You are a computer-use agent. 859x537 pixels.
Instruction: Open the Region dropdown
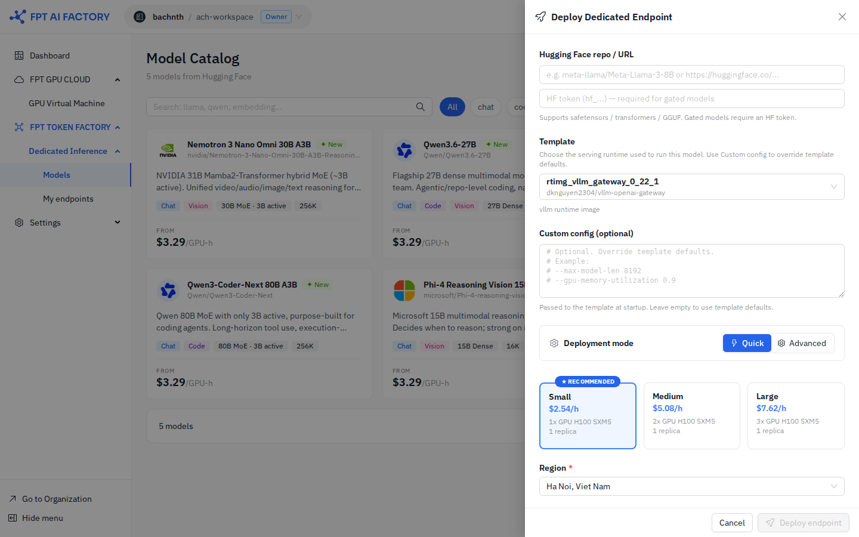point(692,486)
